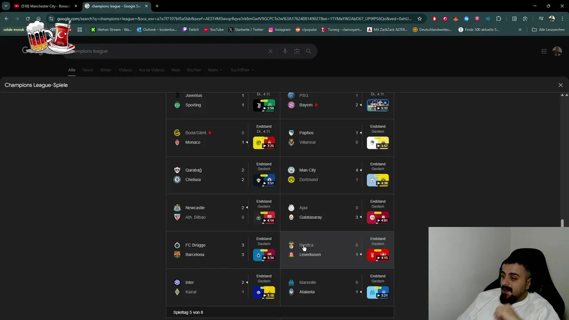Expand the Mehr search menu
The image size is (569, 320).
pyautogui.click(x=215, y=70)
